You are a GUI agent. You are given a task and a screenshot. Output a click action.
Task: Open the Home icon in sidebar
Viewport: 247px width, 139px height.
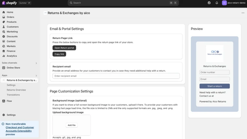(4, 12)
